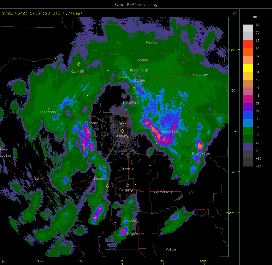Select the purple 36-39 dBZ legend swatch
The width and height of the screenshot is (272, 265).
[248, 107]
